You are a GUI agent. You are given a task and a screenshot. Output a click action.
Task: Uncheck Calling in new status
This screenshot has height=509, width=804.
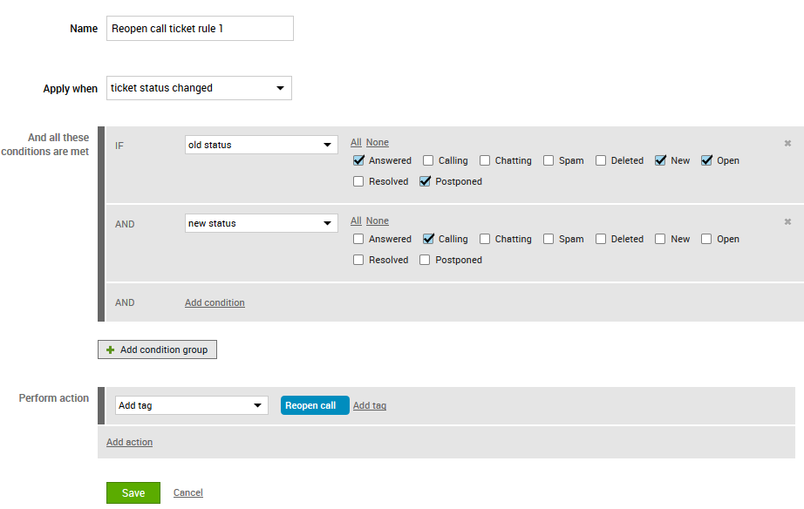428,239
